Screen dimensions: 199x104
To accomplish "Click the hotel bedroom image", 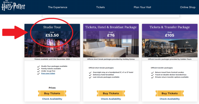I will pyautogui.click(x=111, y=48).
